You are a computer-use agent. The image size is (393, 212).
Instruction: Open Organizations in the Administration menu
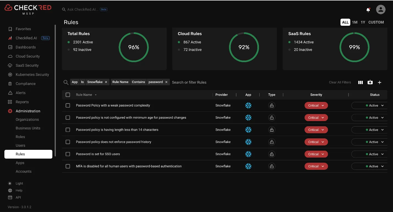point(27,119)
